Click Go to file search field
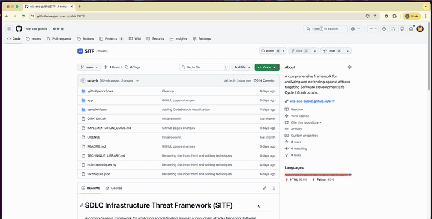The image size is (432, 219). [205, 67]
